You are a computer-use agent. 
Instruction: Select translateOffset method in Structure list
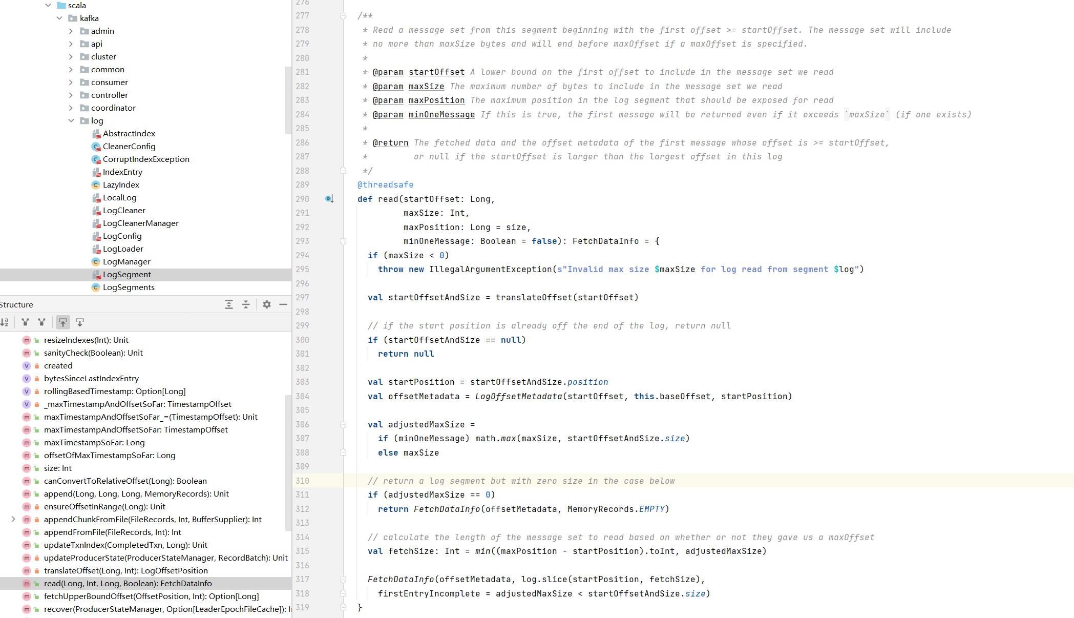tap(125, 571)
